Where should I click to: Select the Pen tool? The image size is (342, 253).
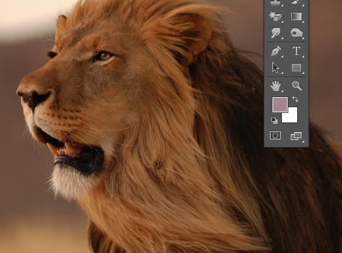coord(276,51)
